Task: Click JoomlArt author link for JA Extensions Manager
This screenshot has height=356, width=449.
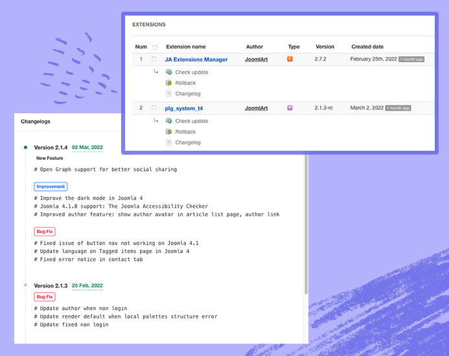Action: pos(257,60)
